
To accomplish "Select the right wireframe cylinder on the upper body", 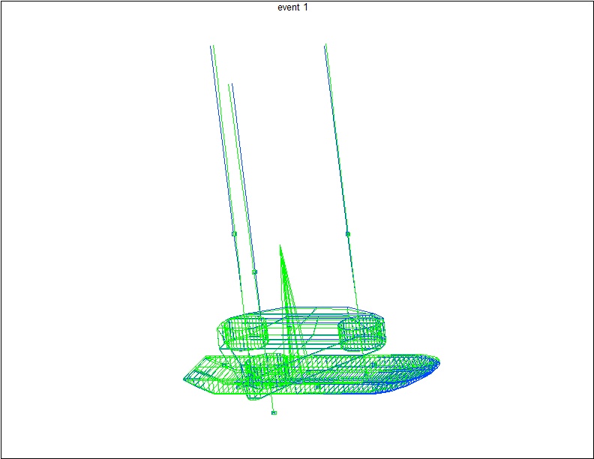I will 361,332.
